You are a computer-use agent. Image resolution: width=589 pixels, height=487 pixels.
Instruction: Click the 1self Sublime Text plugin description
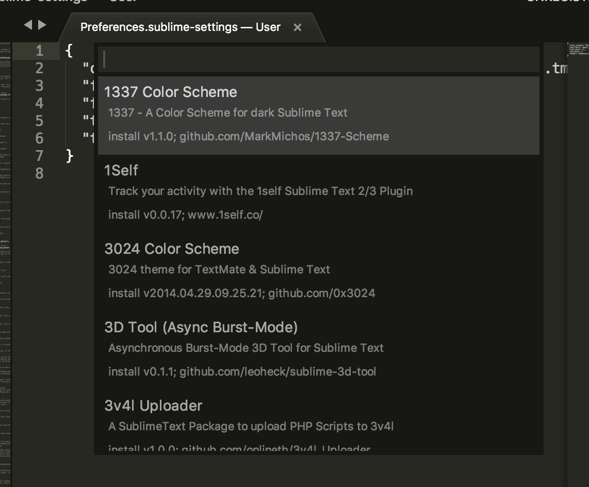tap(260, 191)
